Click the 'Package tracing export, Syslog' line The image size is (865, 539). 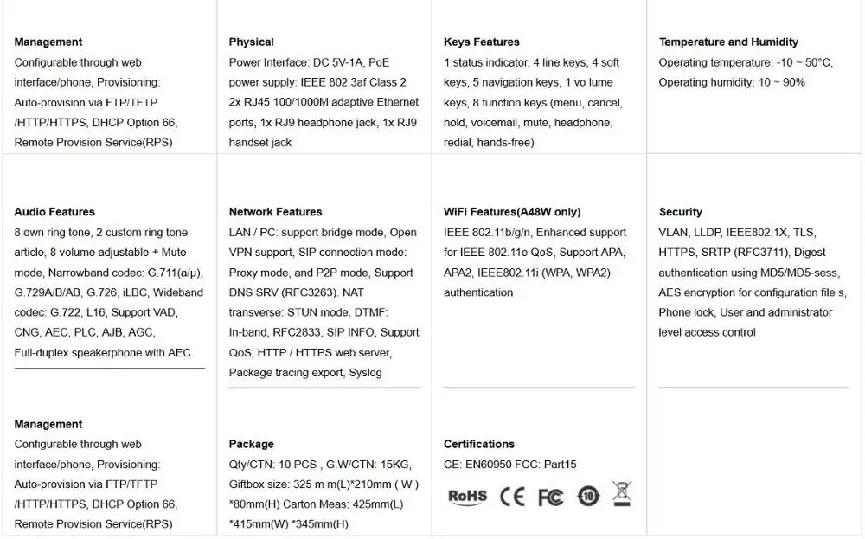(x=305, y=373)
